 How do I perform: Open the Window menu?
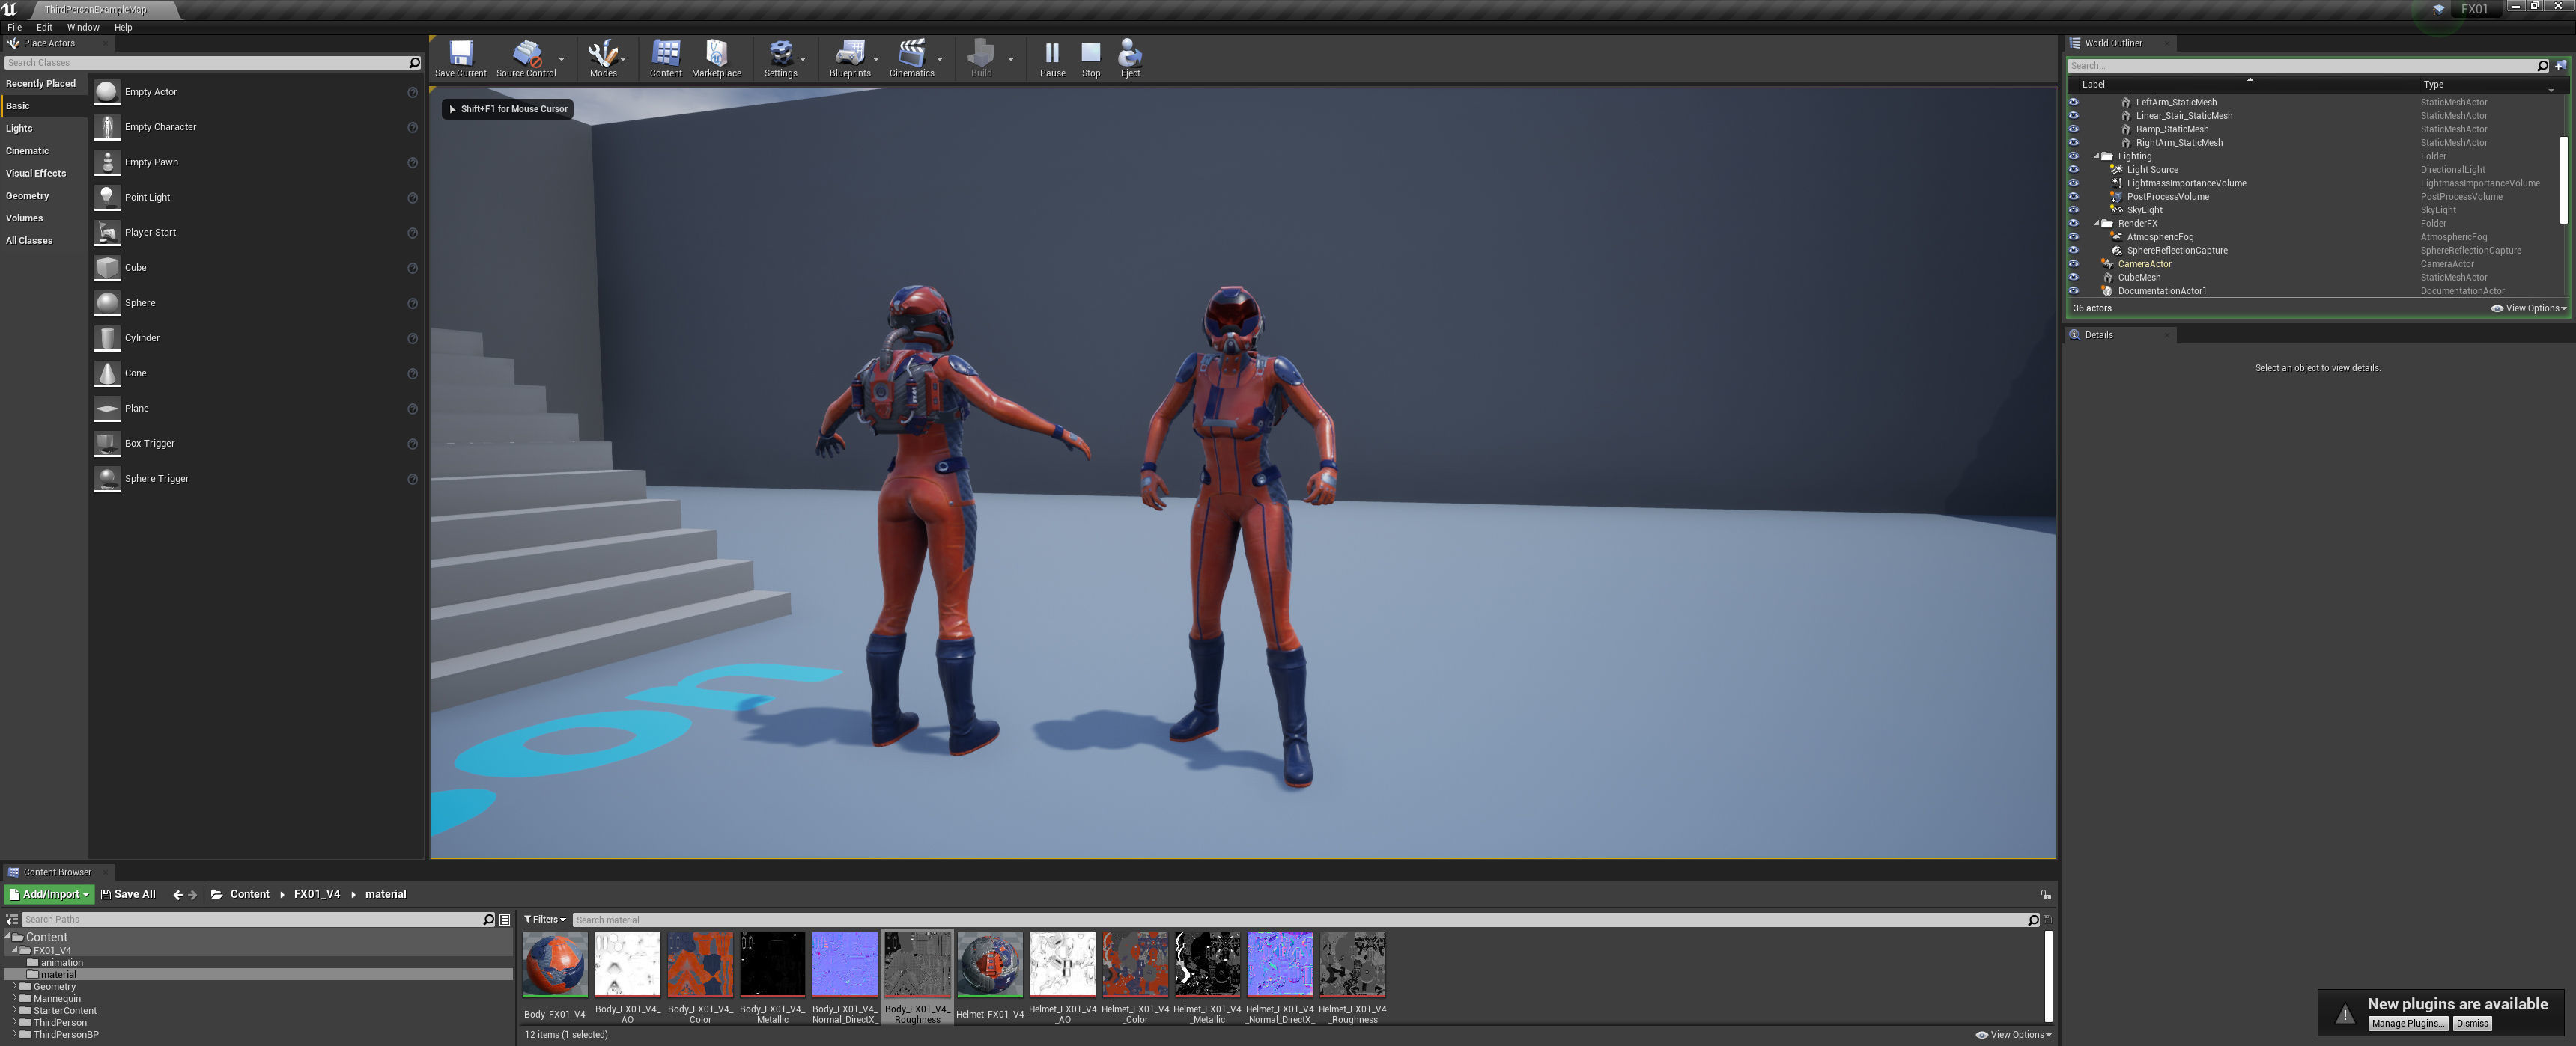(x=83, y=27)
